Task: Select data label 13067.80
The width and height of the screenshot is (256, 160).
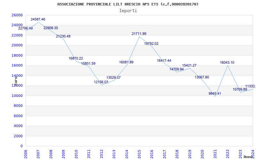Action: pyautogui.click(x=202, y=77)
